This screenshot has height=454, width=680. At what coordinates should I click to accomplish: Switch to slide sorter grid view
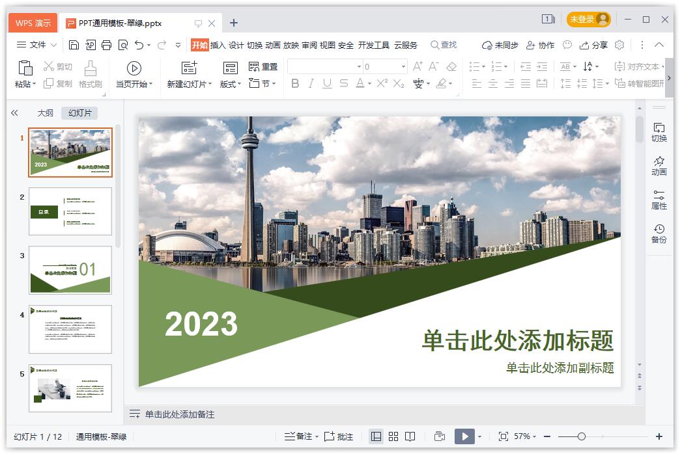point(393,436)
